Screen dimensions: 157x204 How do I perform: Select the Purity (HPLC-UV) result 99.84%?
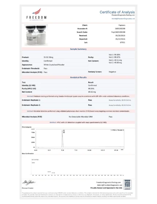[x=91, y=89]
